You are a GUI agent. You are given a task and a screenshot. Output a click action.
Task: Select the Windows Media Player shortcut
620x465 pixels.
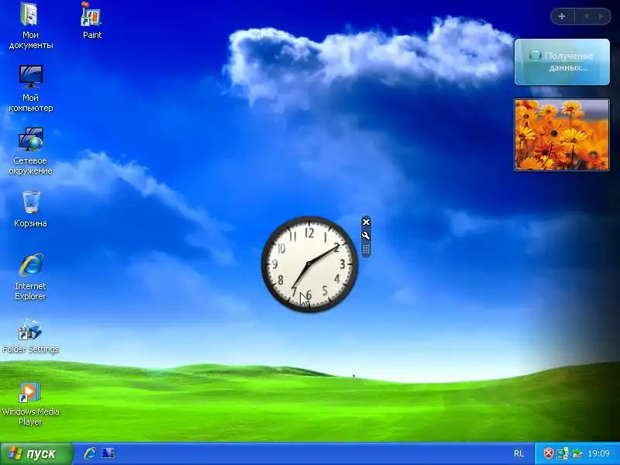[30, 403]
